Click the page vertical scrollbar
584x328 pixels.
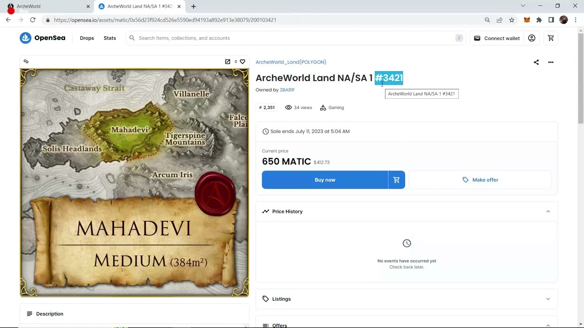click(x=580, y=77)
